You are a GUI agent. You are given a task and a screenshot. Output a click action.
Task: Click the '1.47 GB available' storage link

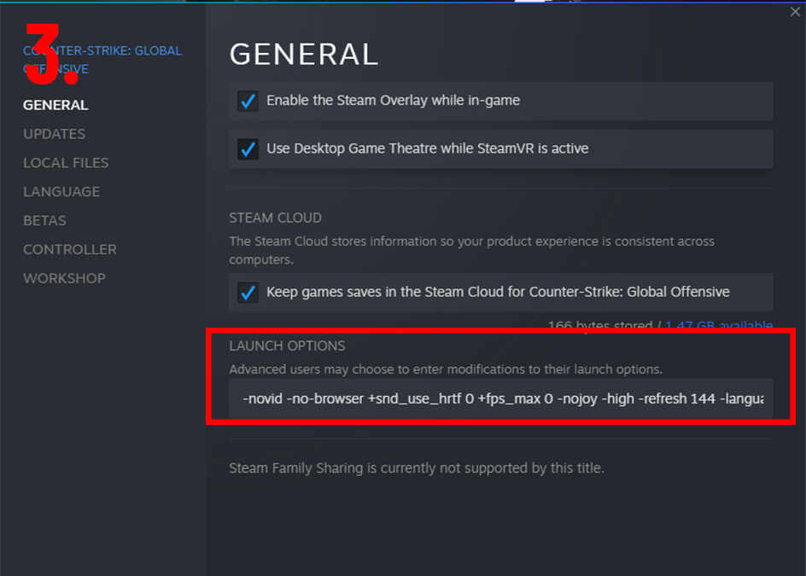[x=719, y=325]
